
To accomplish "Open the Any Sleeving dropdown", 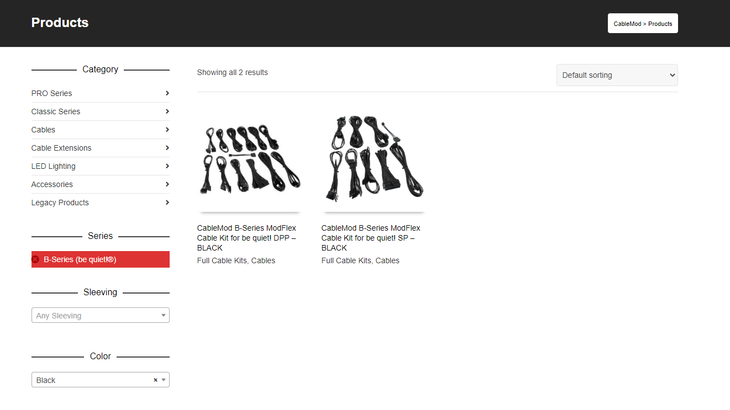I will [101, 315].
